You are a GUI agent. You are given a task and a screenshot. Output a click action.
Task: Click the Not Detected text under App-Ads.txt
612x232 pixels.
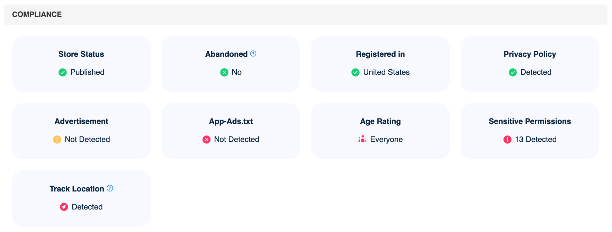tap(236, 140)
